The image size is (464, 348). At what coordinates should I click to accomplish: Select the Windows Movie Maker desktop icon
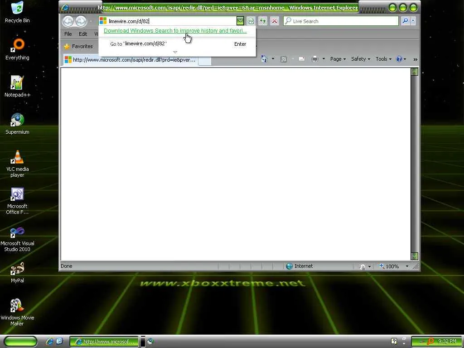[17, 312]
